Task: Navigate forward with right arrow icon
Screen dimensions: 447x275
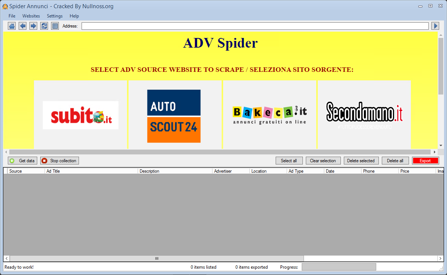Action: [34, 26]
